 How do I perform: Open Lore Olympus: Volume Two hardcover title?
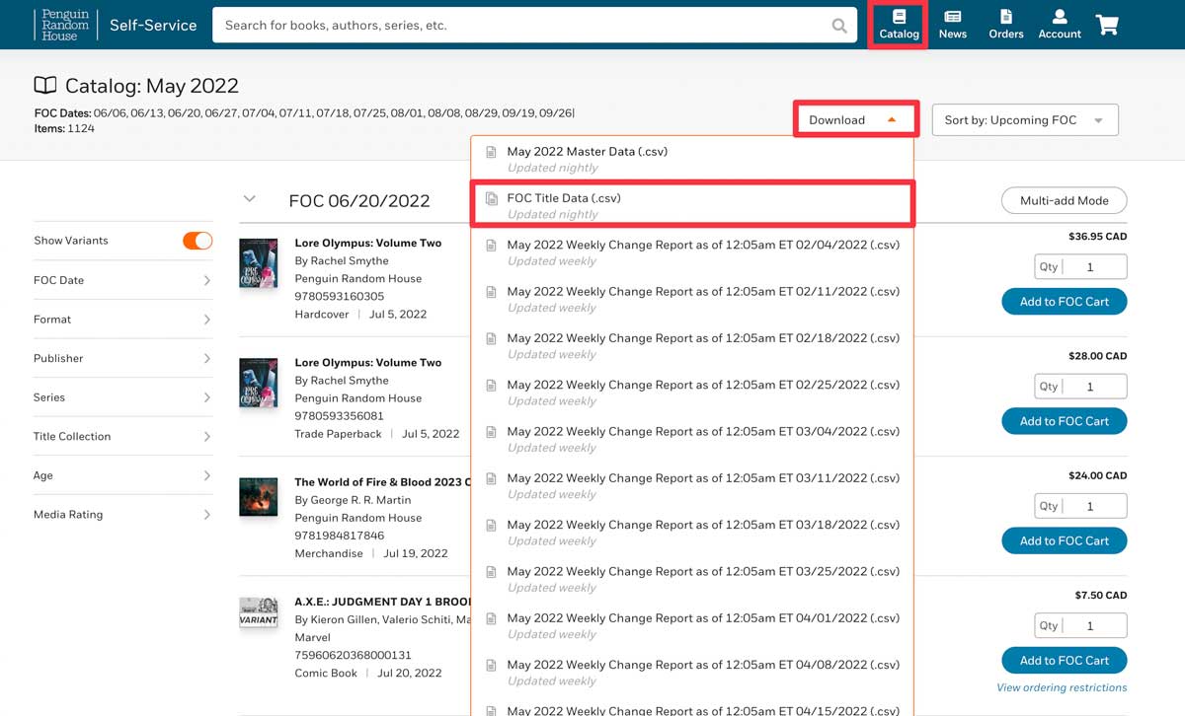click(x=368, y=243)
